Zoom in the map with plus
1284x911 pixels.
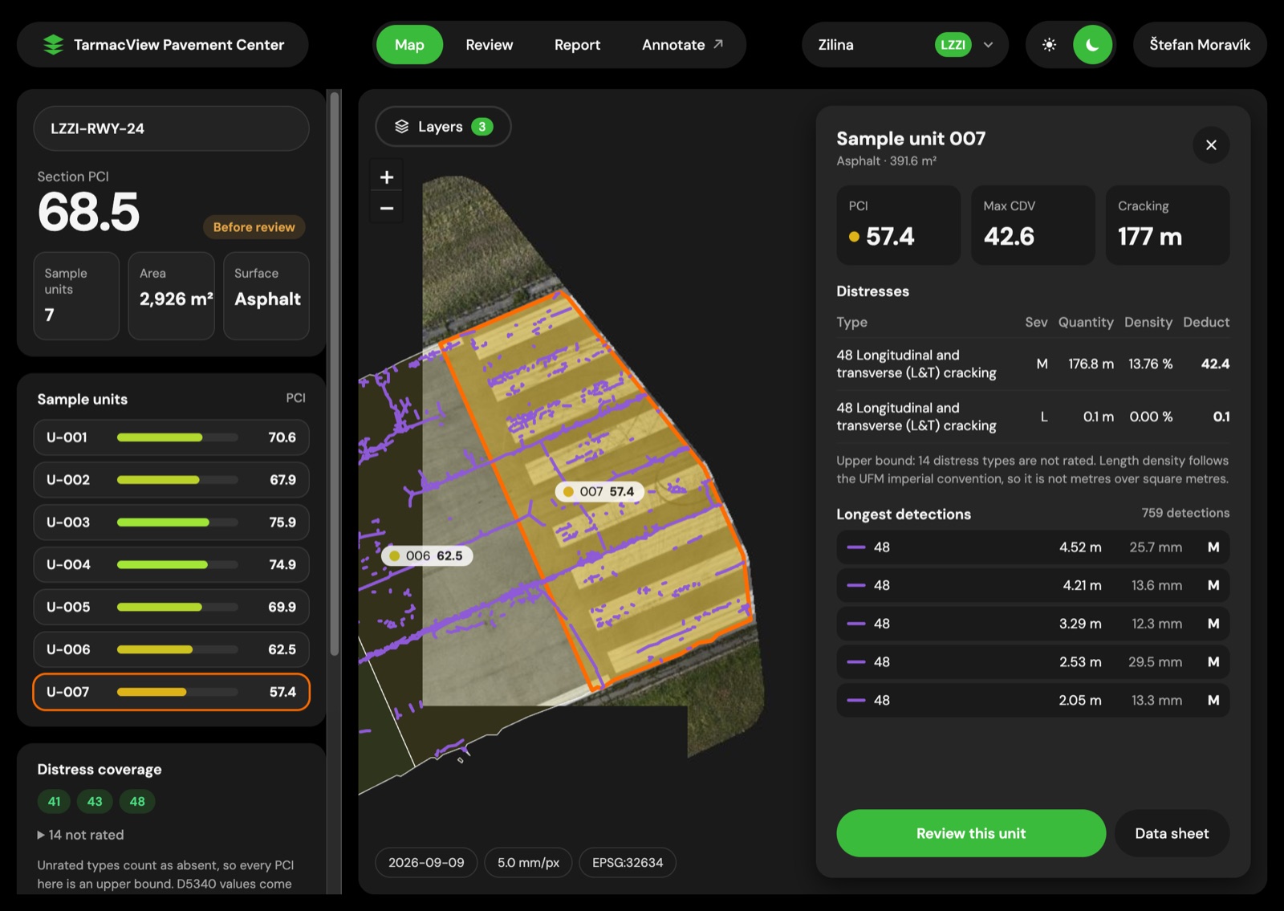(387, 177)
